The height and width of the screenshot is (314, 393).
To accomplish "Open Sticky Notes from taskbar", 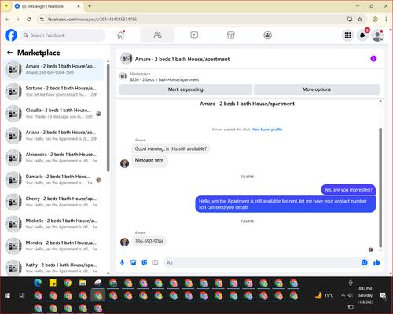I will pos(53,283).
